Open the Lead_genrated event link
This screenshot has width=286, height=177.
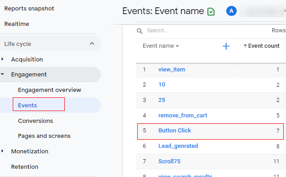coord(178,146)
